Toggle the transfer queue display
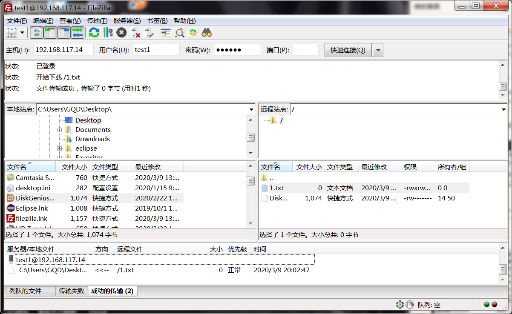 click(x=78, y=32)
